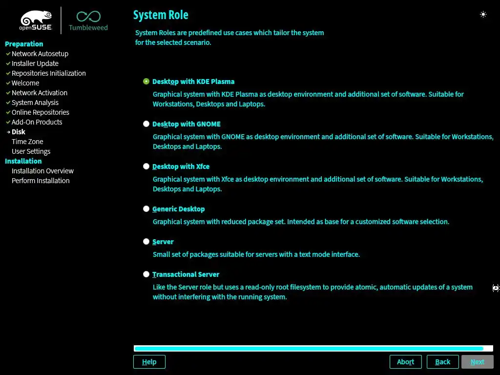
Task: Click the Online Repositories step
Action: [40, 112]
